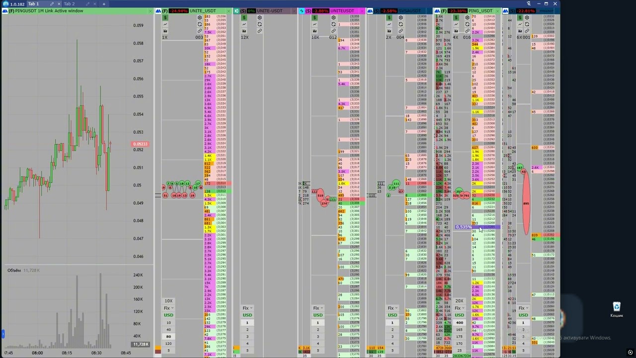Click the dollar icon in UNITE-USDT (0%) panel
Image resolution: width=636 pixels, height=358 pixels.
244,18
